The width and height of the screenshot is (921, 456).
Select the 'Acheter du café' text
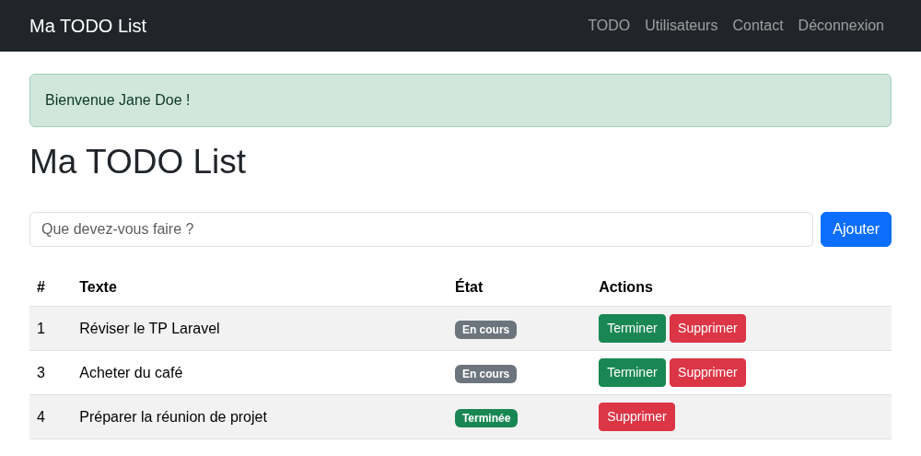pos(131,372)
